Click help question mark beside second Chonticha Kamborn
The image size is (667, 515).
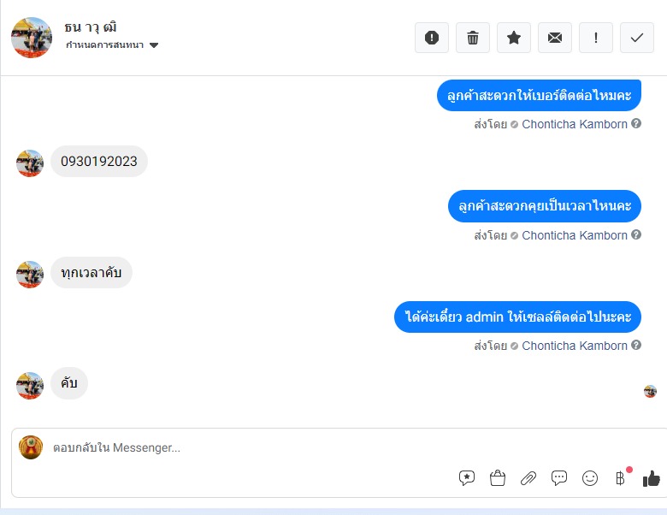pyautogui.click(x=636, y=235)
